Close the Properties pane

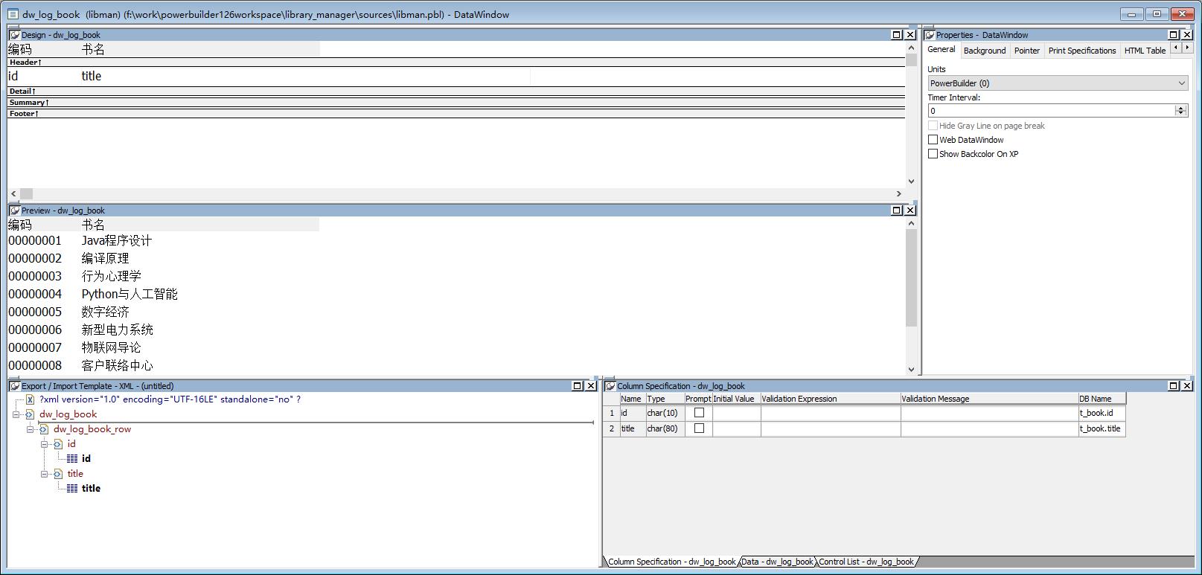(1187, 35)
